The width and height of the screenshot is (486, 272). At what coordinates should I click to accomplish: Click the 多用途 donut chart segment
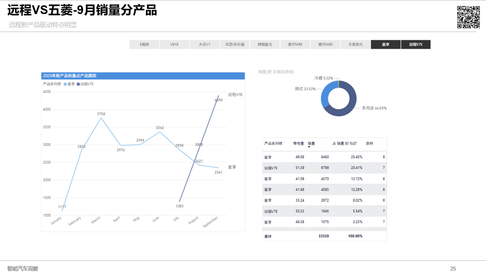(x=350, y=105)
